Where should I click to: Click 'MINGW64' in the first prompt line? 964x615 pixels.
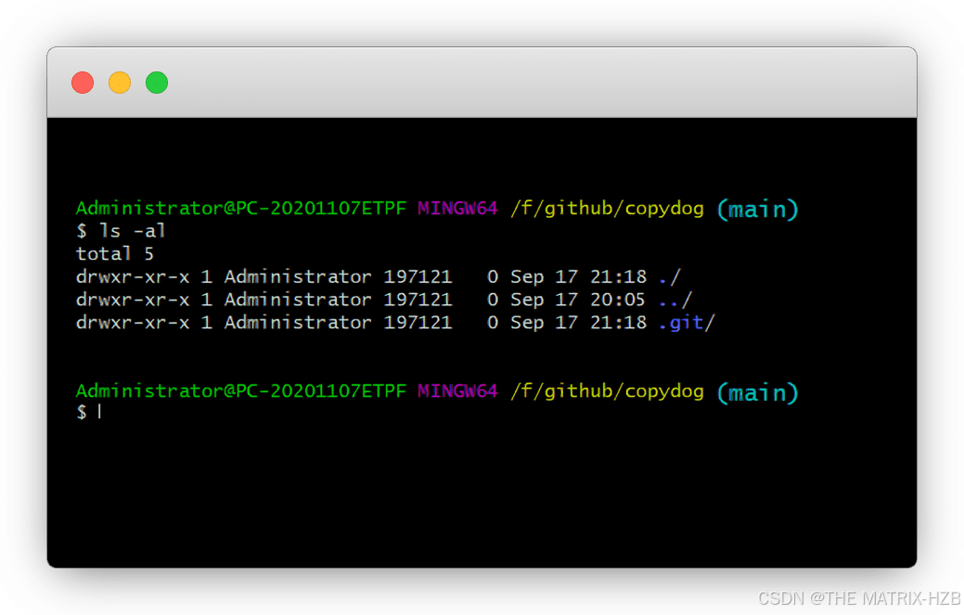tap(457, 209)
